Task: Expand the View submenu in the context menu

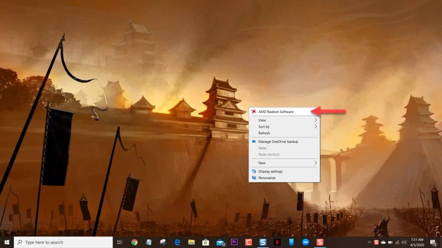Action: point(276,121)
